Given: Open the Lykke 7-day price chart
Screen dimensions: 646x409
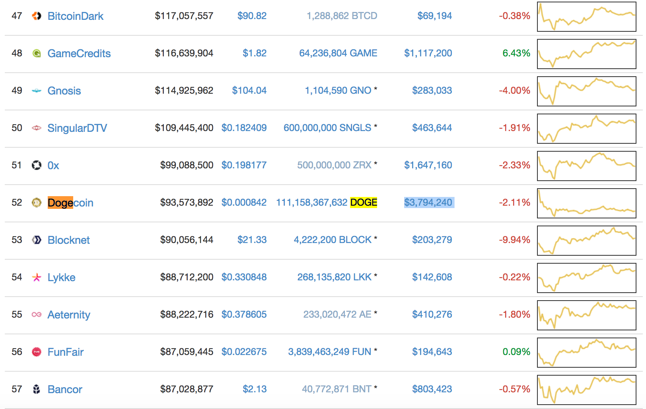Looking at the screenshot, I should [x=587, y=278].
